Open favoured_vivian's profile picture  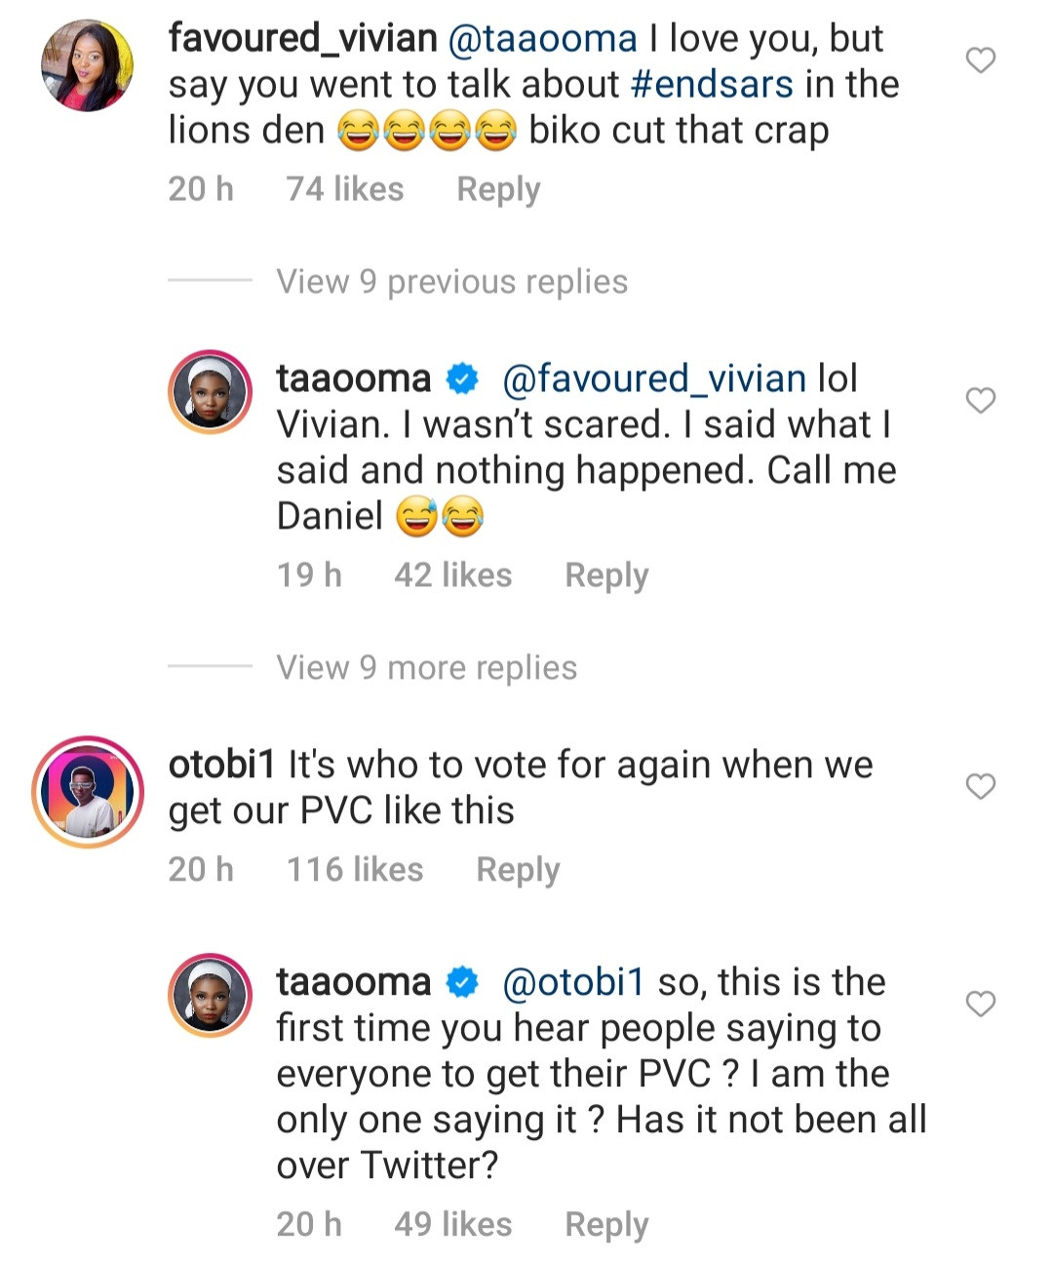87,65
